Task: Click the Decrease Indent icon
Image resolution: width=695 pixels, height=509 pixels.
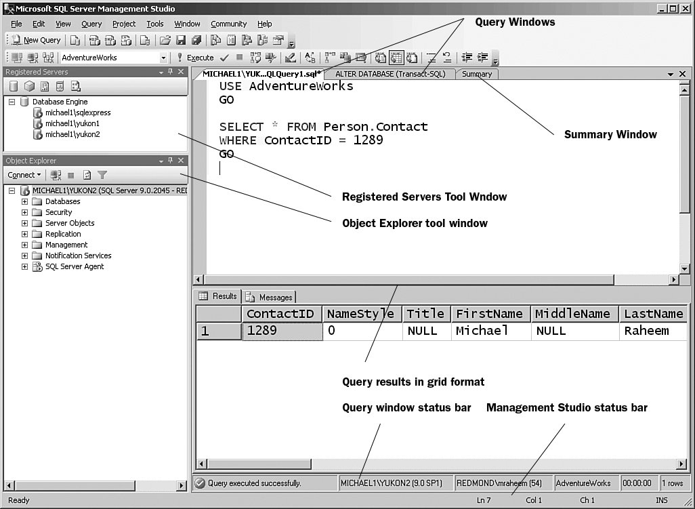Action: pyautogui.click(x=466, y=58)
